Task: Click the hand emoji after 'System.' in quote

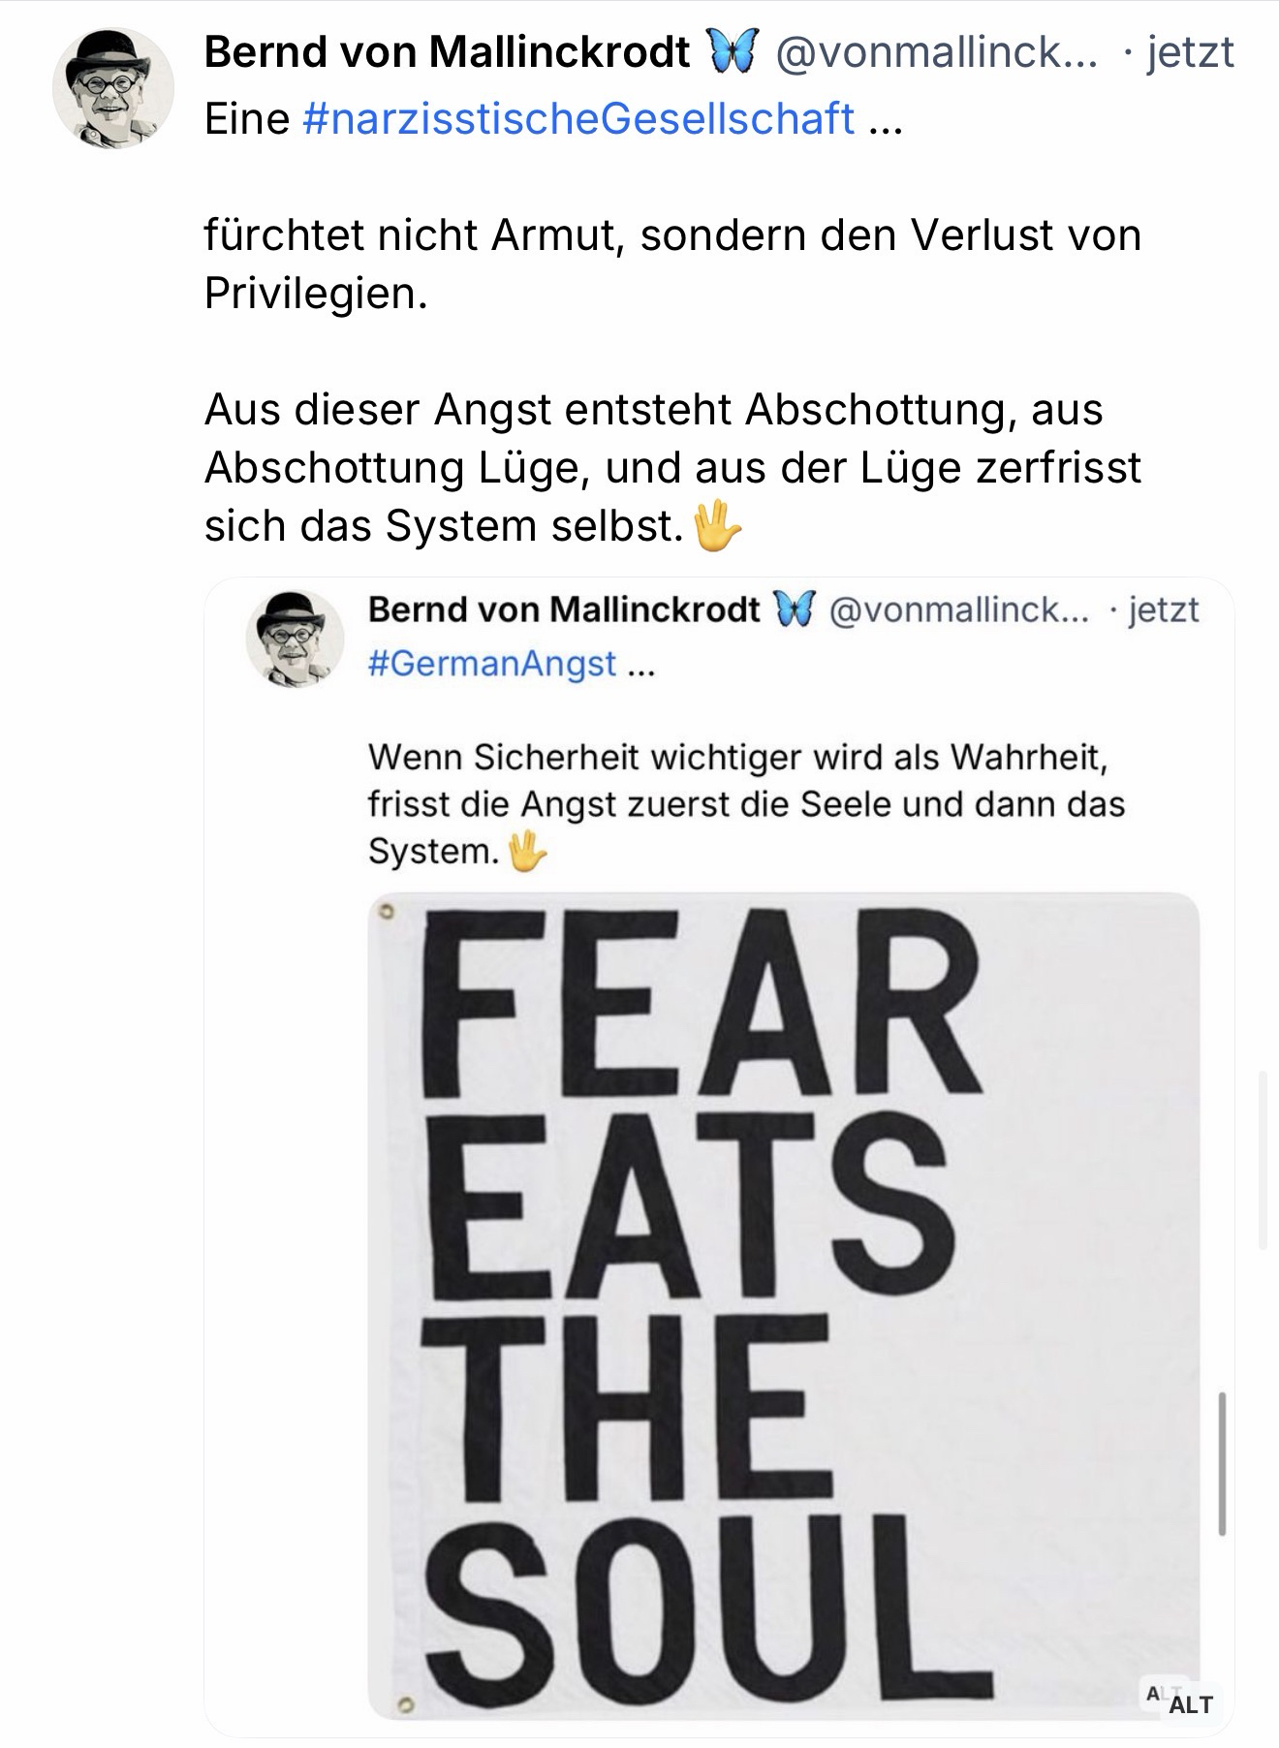Action: [527, 852]
